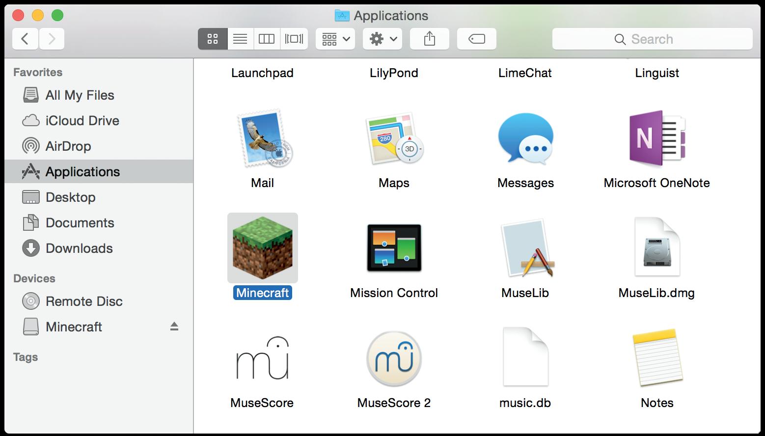Image resolution: width=765 pixels, height=436 pixels.
Task: Click the Linguist label
Action: 657,73
